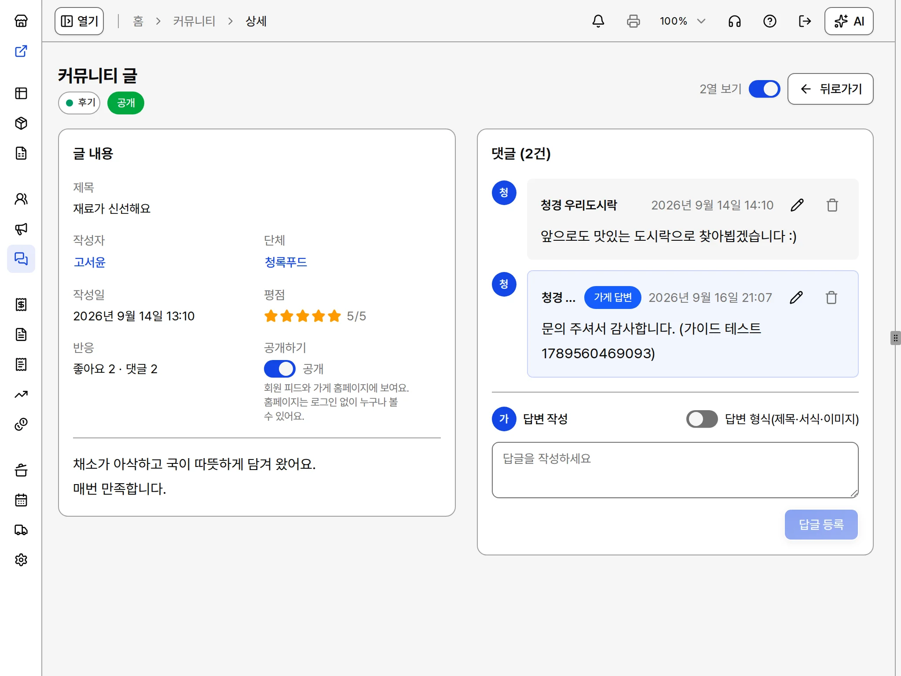Click the right-edge panel resize handle
Viewport: 901px width, 676px height.
point(895,338)
